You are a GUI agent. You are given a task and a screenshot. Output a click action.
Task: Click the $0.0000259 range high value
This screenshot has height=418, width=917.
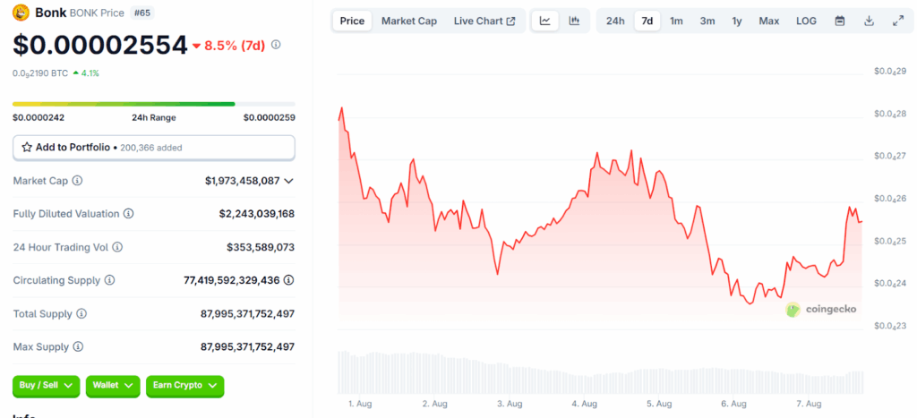[269, 117]
